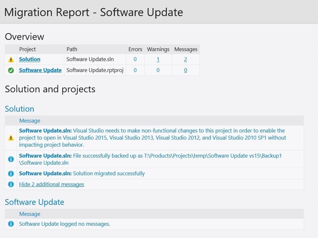
Task: Click info icon beside Solution migrated successfully
Action: pyautogui.click(x=11, y=174)
